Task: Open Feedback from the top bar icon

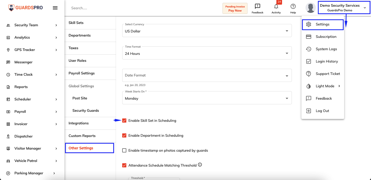Action: click(257, 6)
